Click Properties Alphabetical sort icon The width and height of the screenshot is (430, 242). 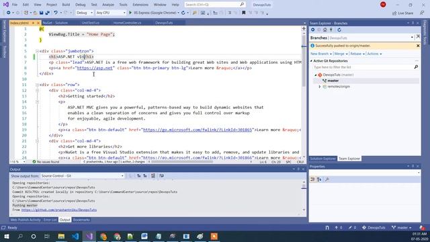click(x=319, y=179)
